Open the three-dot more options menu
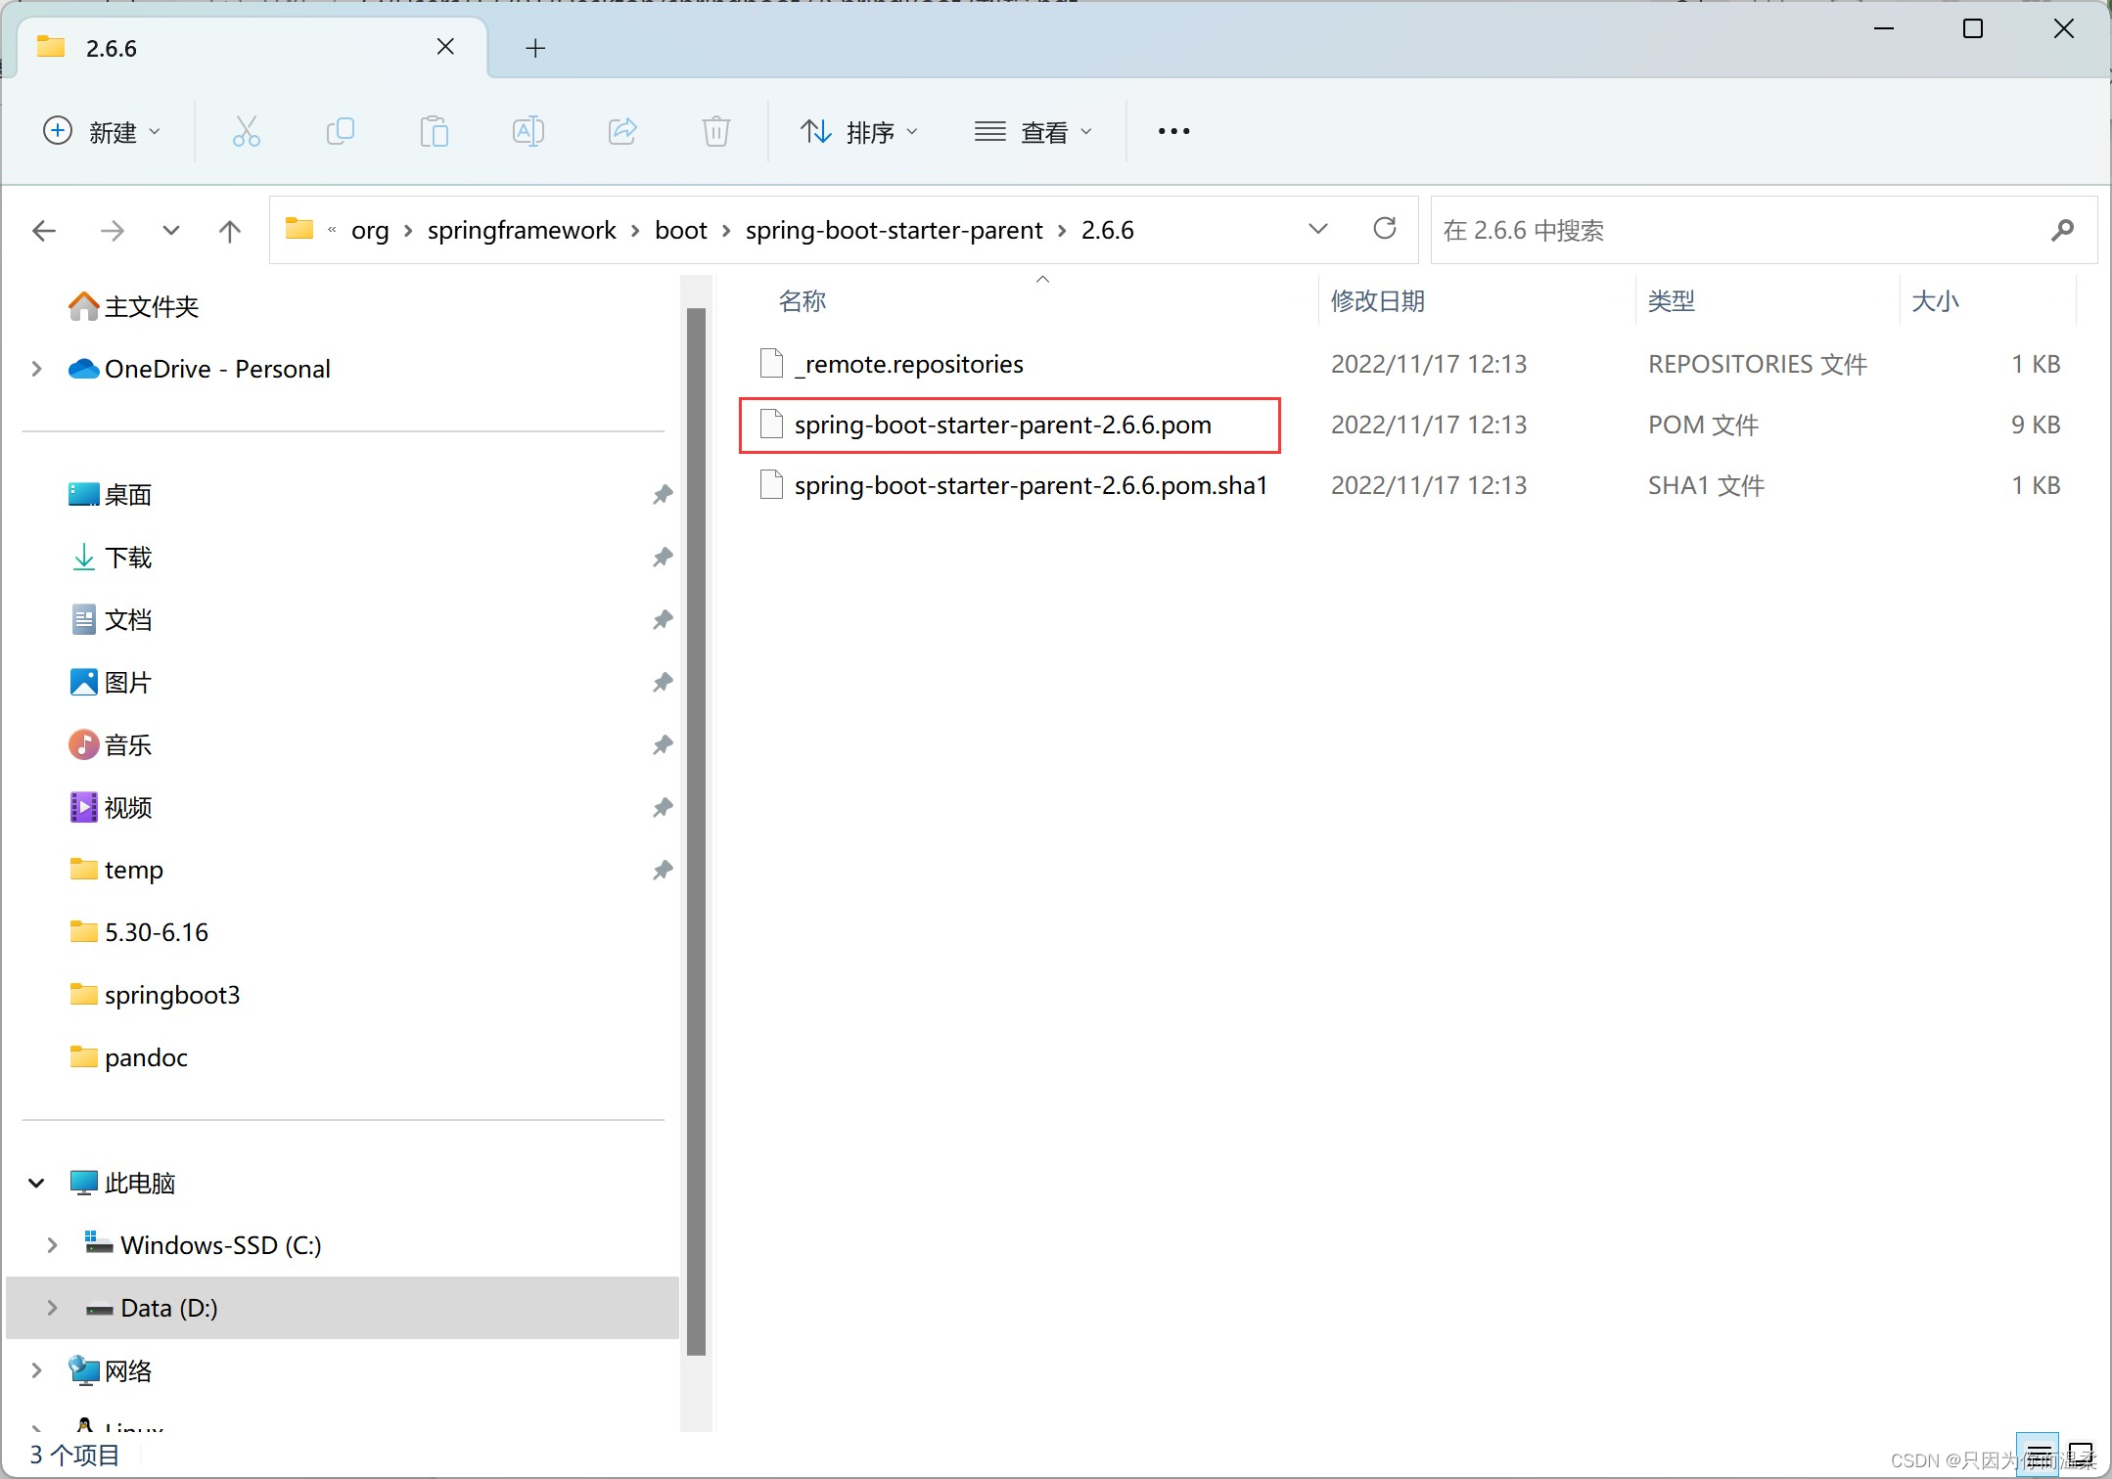 [x=1173, y=131]
